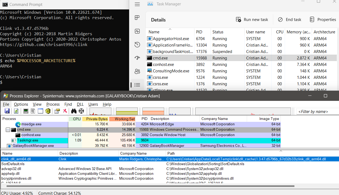Select Taskmgr.exe row in Process Explorer
The image size is (339, 195).
[x=140, y=140]
